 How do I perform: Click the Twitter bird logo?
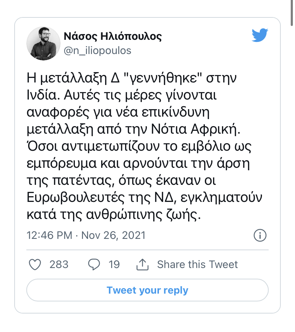click(x=260, y=36)
